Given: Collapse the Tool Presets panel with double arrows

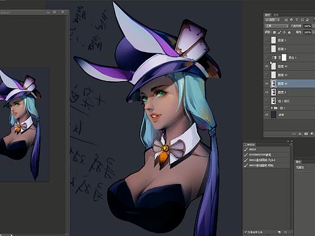Looking at the screenshot, I should coord(288,142).
